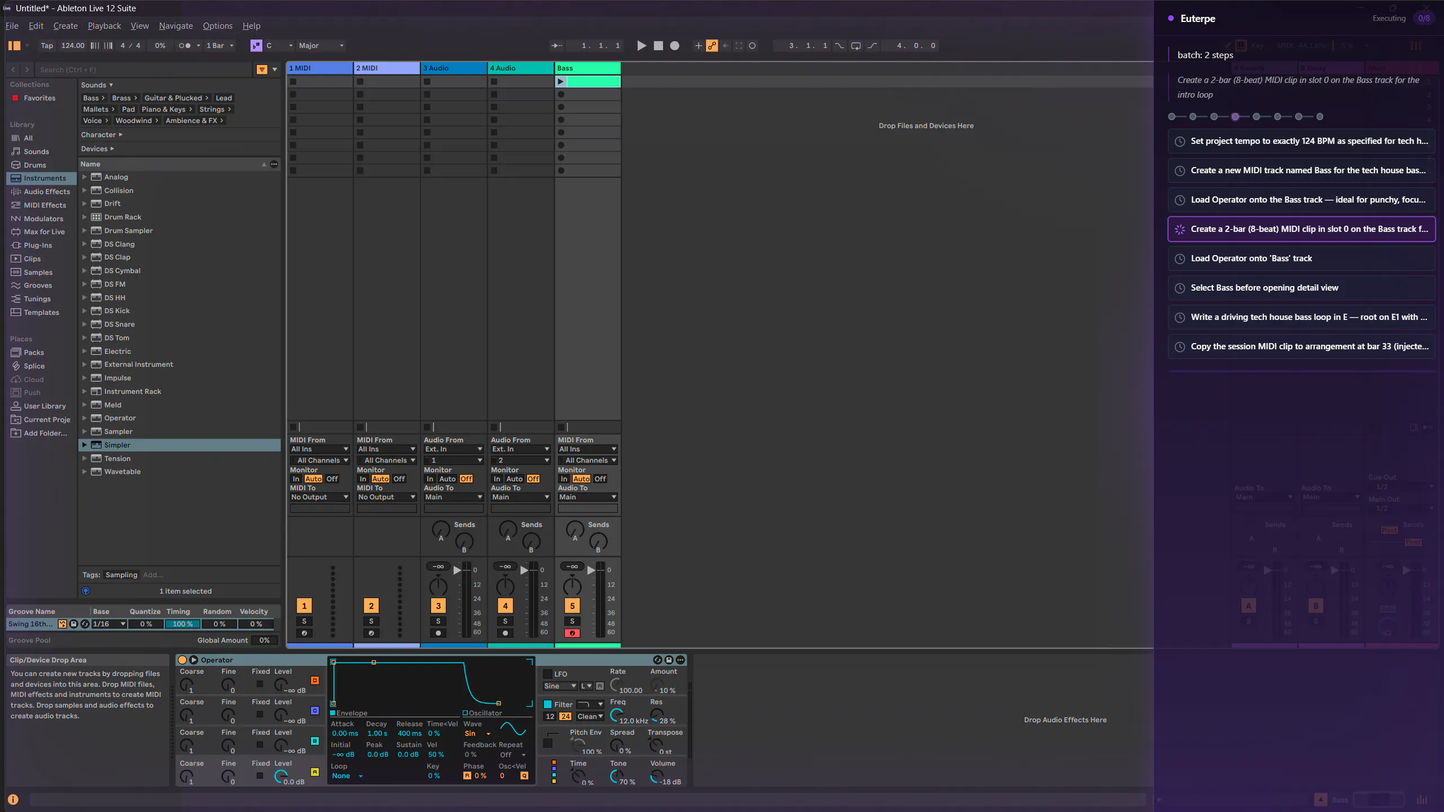Click the browser forward arrow

[x=27, y=69]
